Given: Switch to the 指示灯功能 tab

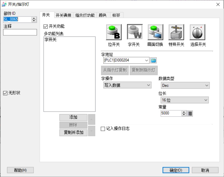Looking at the screenshot, I should [x=85, y=15].
